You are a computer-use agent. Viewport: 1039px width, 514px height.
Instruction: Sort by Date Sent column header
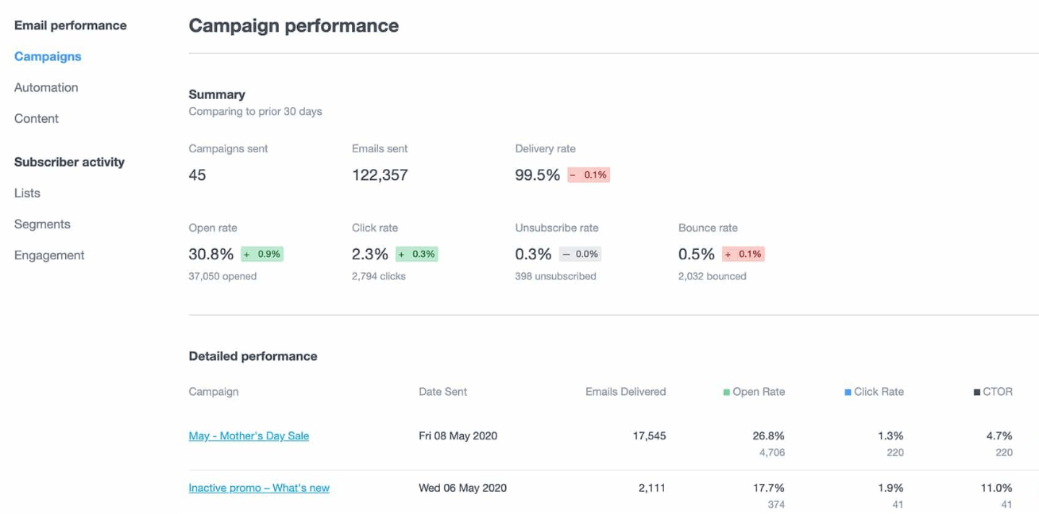442,392
